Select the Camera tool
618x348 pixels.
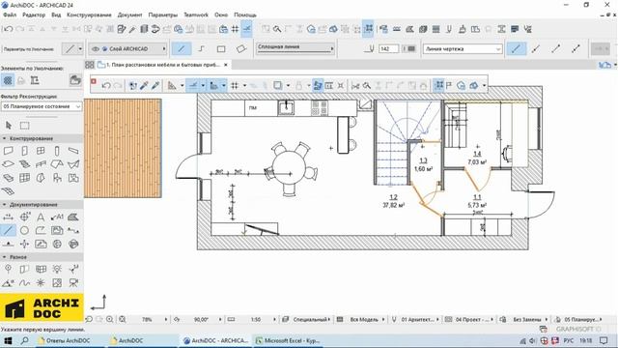pos(73,282)
